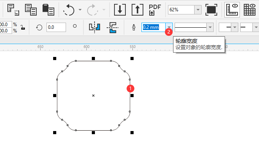Click the Cut icon in toolbar

click(x=13, y=10)
